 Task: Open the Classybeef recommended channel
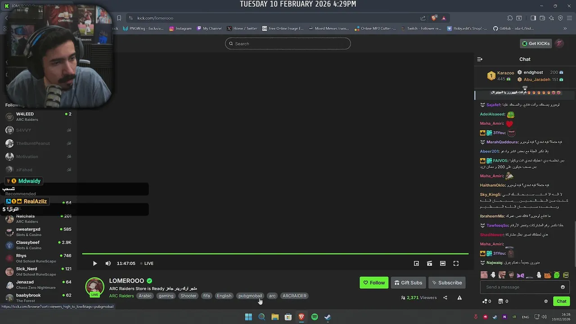click(x=38, y=245)
